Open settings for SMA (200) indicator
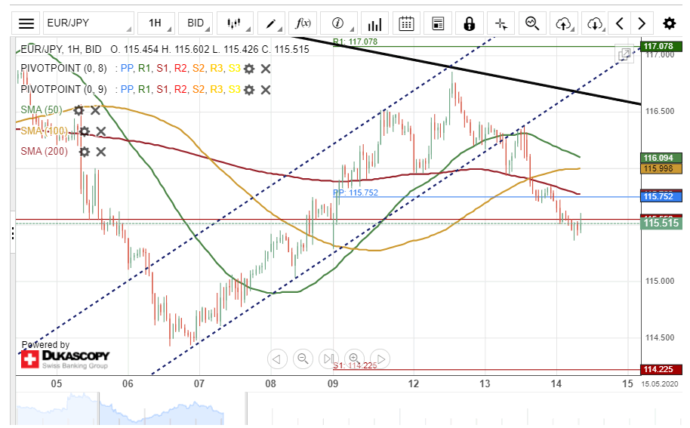Screen dimensions: 690x428 click(x=85, y=152)
